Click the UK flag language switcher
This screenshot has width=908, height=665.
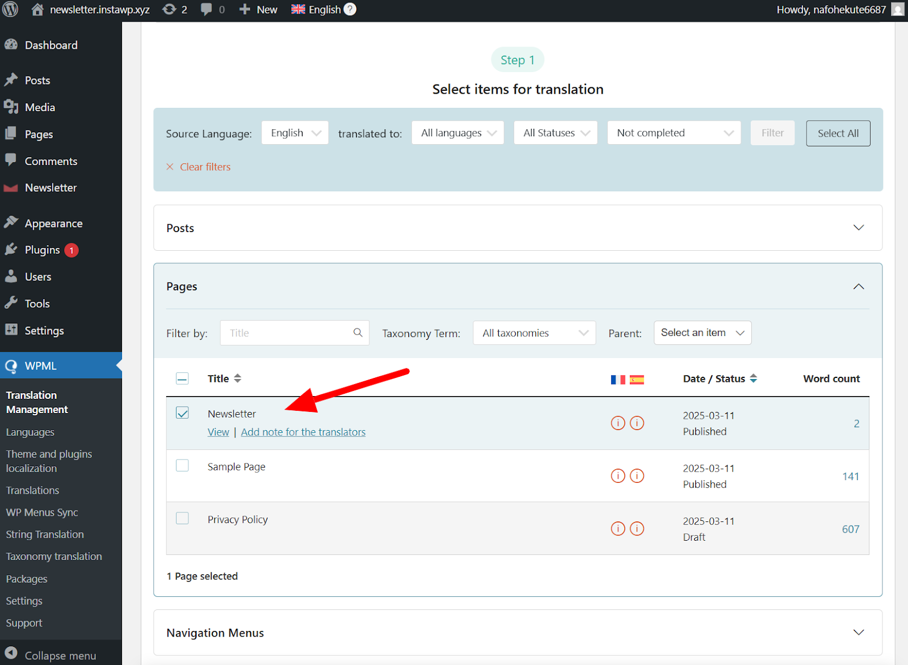(x=298, y=10)
